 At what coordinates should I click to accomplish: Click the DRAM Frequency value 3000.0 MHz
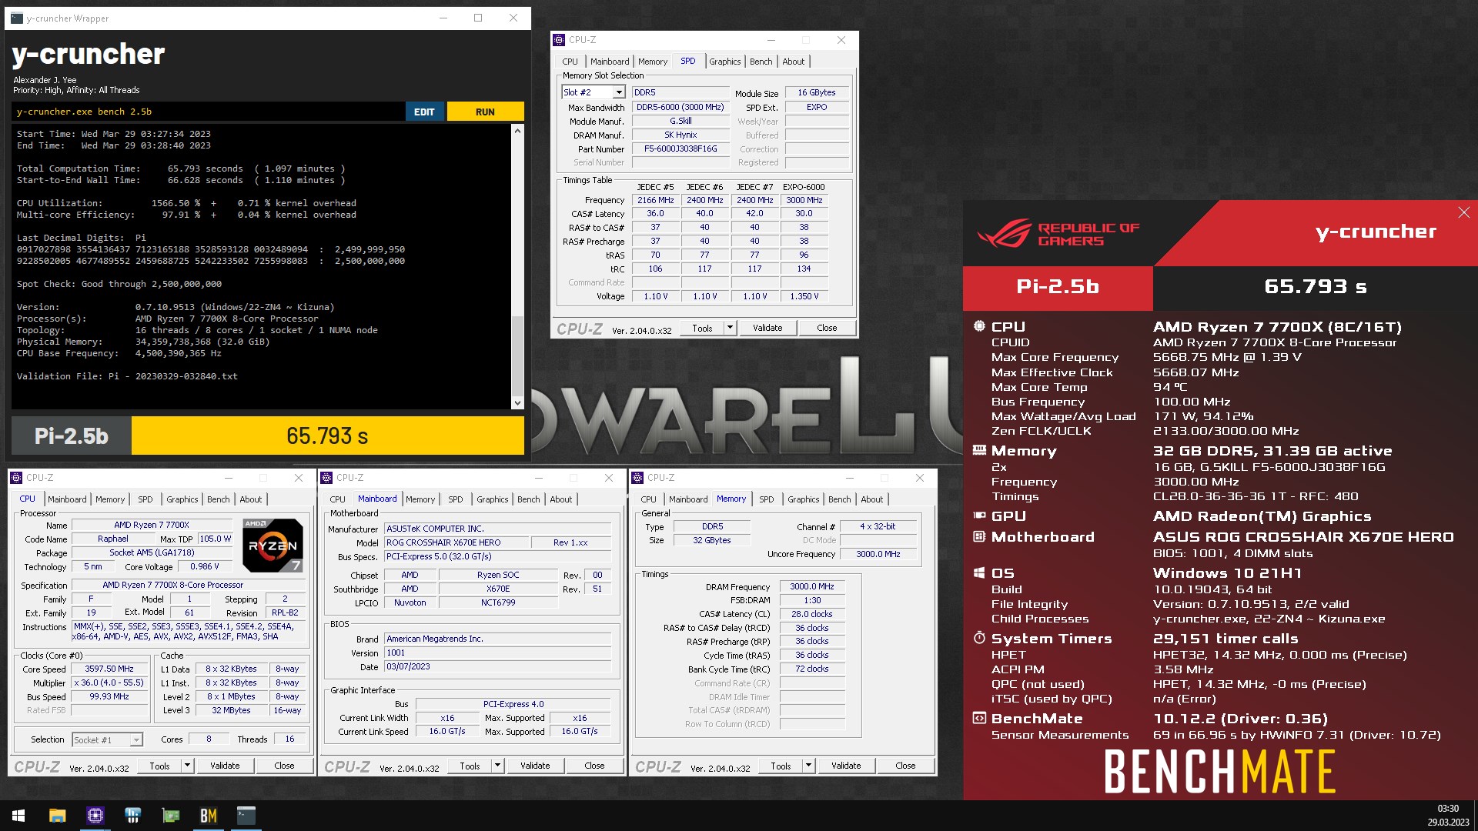coord(812,587)
